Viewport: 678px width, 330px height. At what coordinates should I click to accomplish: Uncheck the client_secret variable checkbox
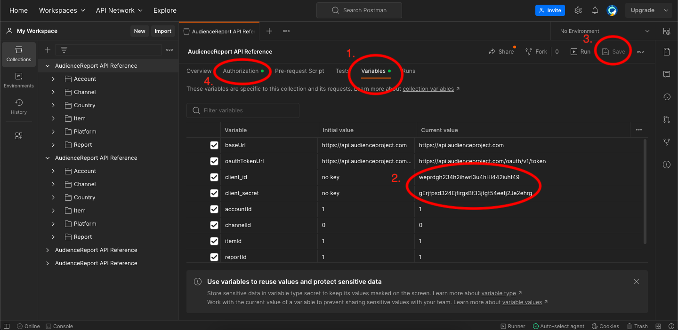pyautogui.click(x=214, y=193)
